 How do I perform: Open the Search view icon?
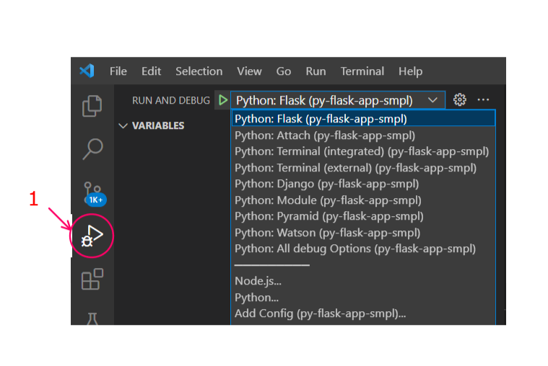92,149
